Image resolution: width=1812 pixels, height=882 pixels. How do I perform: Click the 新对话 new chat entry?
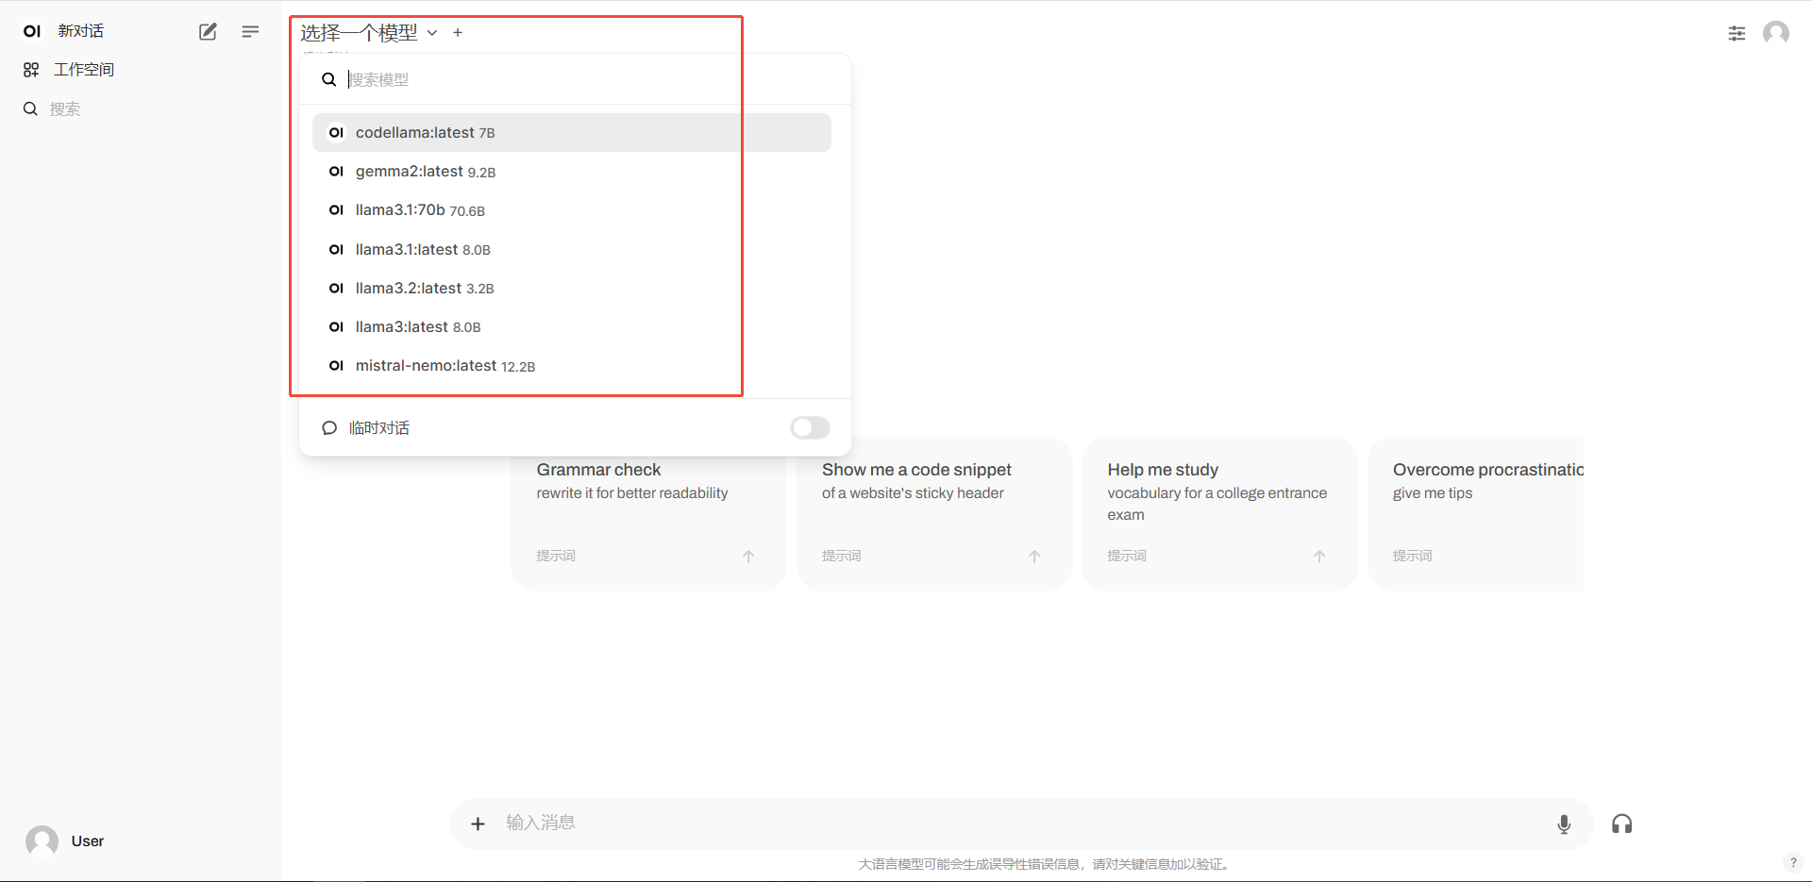80,31
